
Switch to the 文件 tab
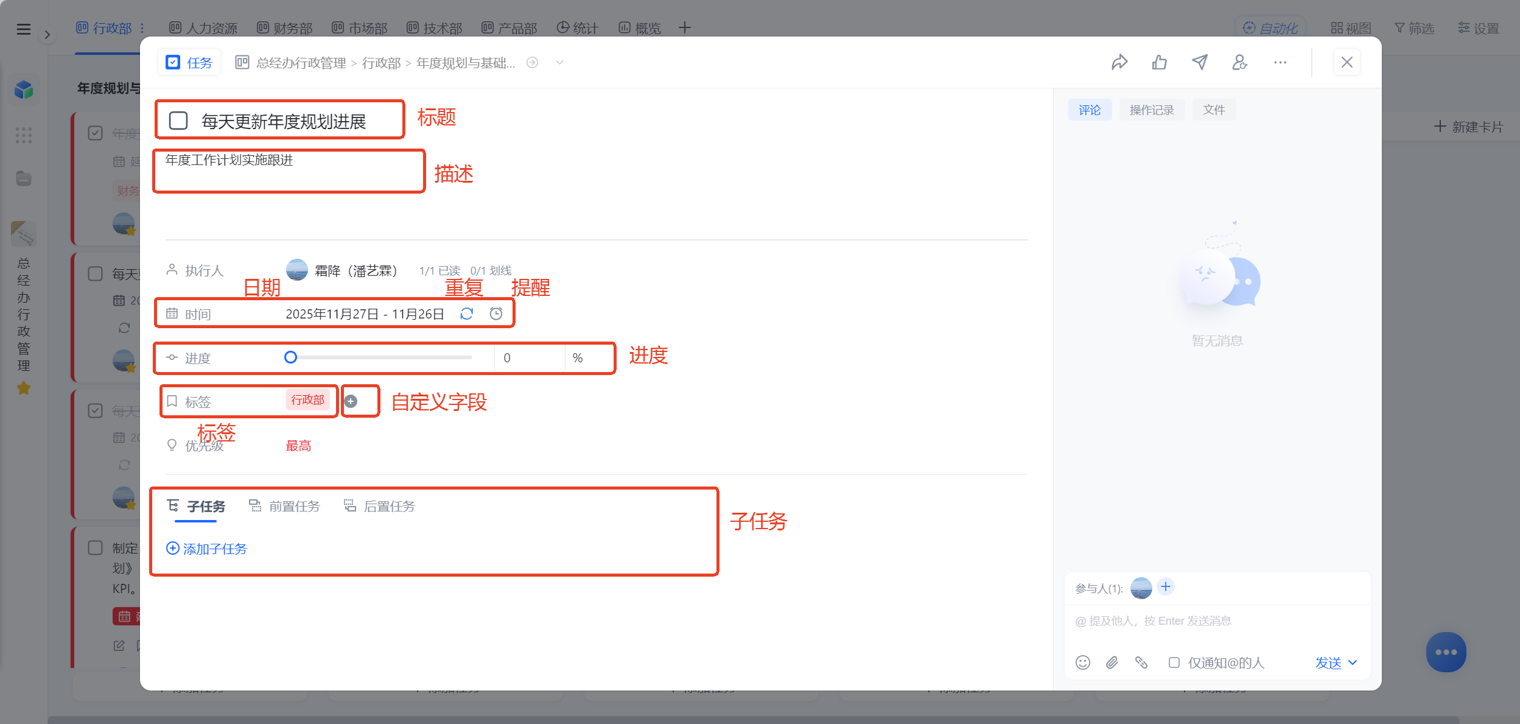click(x=1214, y=110)
